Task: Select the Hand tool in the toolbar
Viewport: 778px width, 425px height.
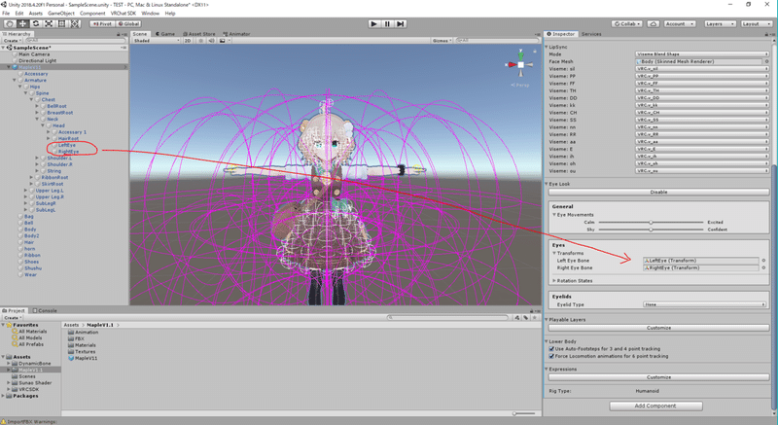Action: pyautogui.click(x=10, y=23)
